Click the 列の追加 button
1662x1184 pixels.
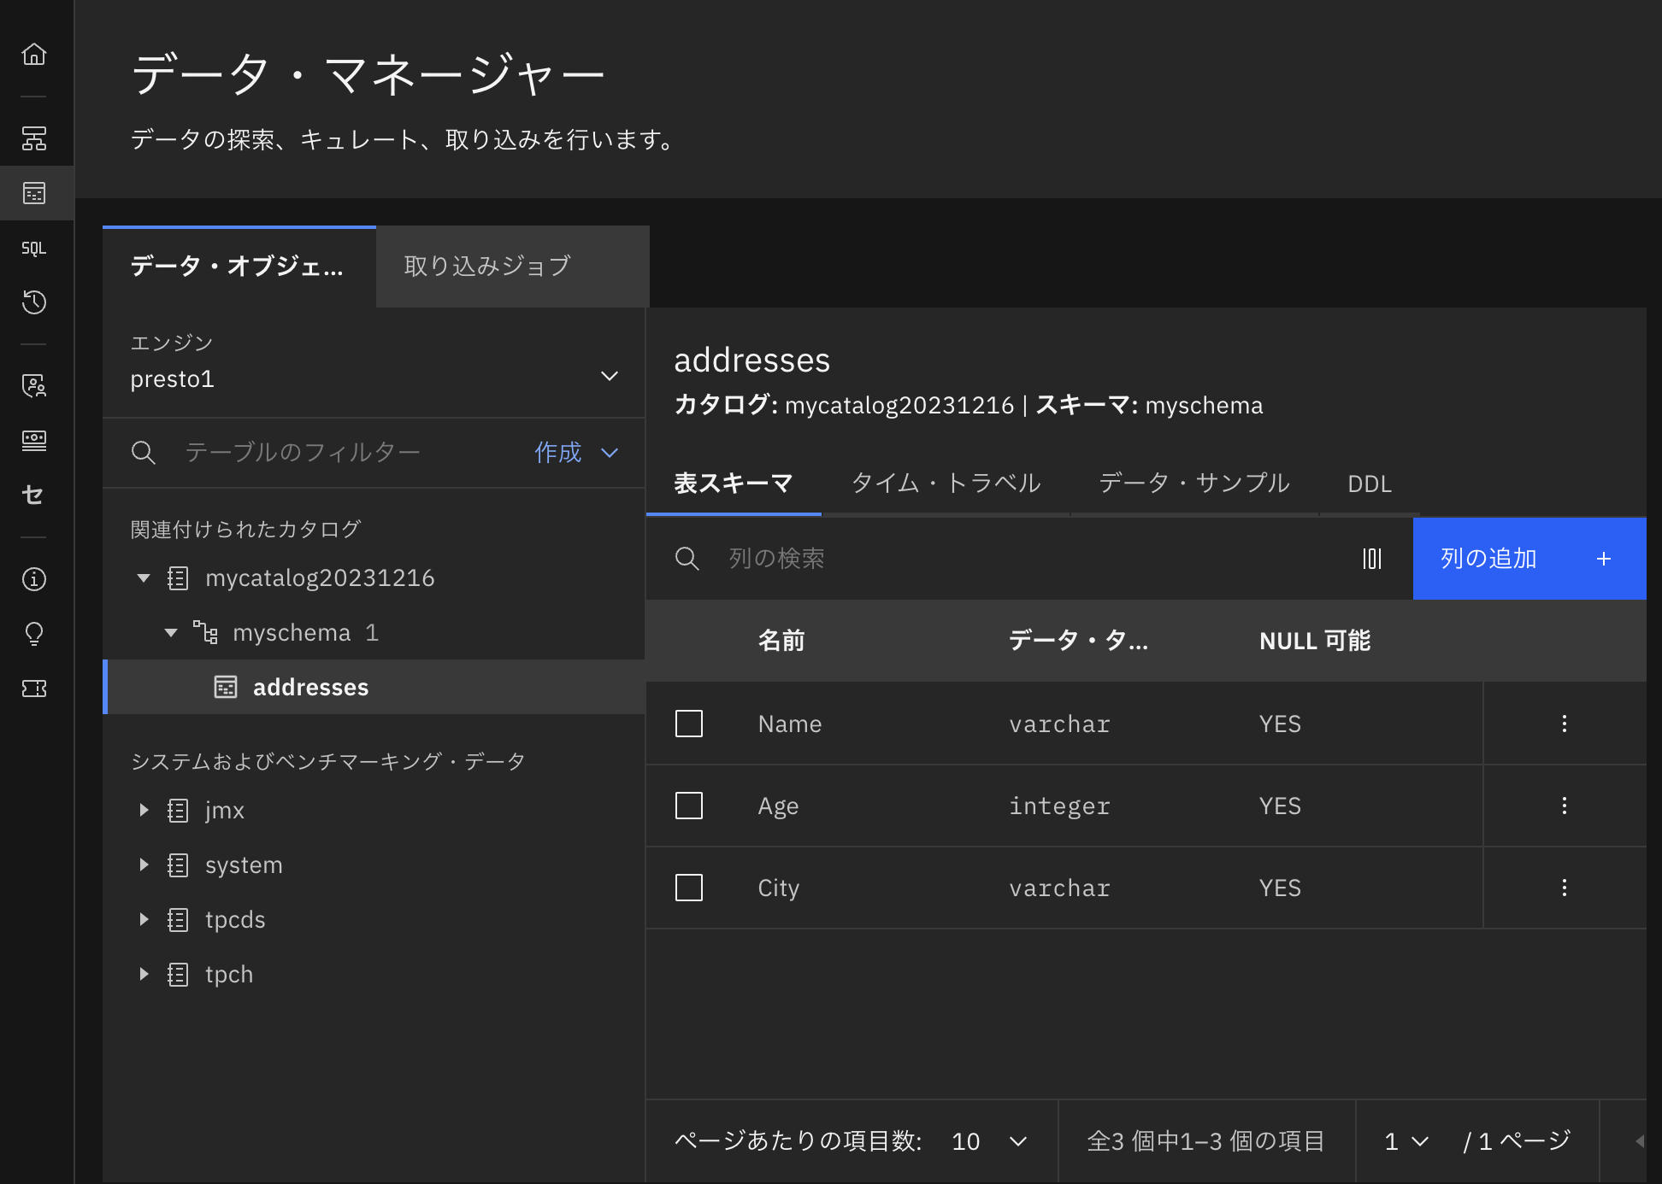coord(1529,559)
